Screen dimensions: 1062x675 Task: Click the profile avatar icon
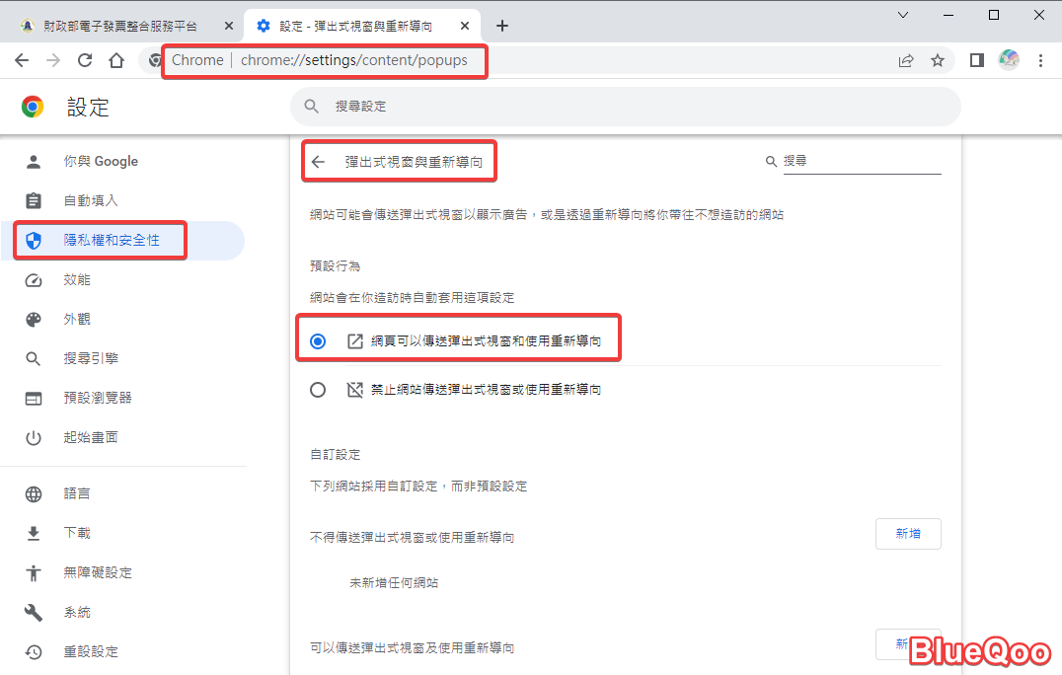(x=1009, y=60)
